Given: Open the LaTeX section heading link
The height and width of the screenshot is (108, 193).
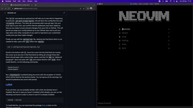Looking at the screenshot, I should 9,85.
